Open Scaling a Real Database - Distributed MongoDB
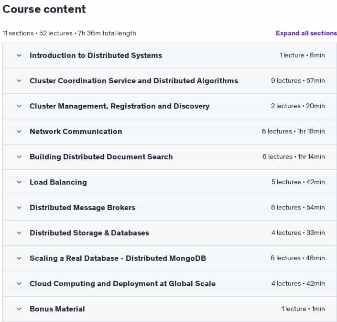 [118, 258]
